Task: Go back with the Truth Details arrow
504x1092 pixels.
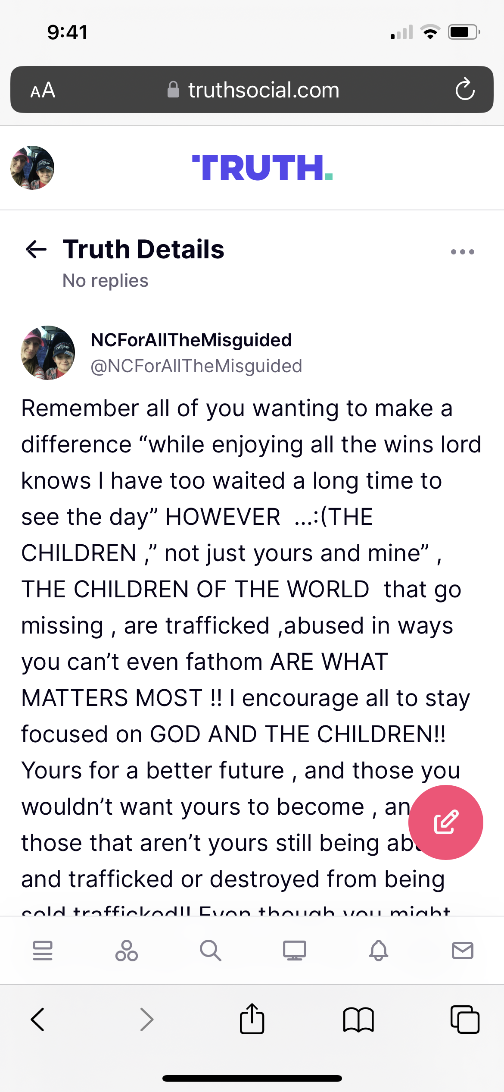Action: pyautogui.click(x=36, y=249)
